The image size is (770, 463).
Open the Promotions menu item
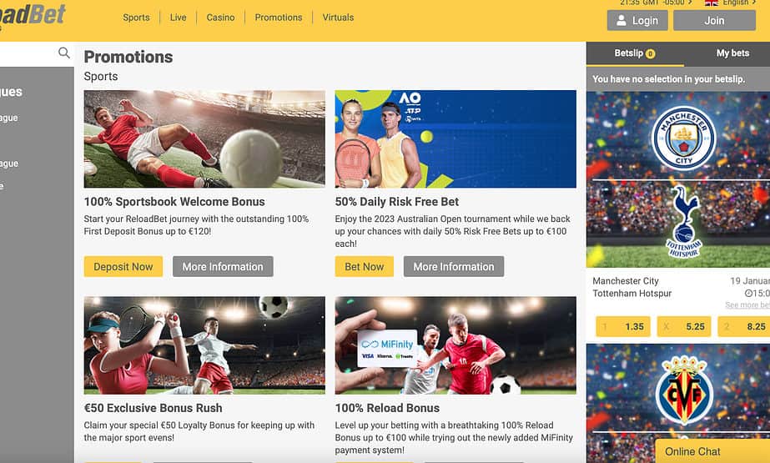click(x=279, y=18)
